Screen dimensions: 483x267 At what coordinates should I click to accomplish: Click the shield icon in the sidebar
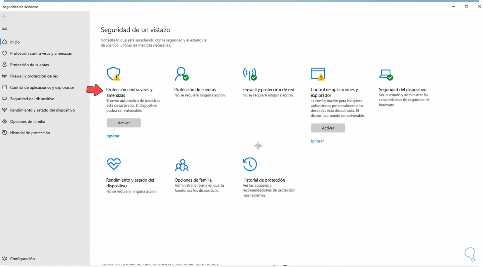[x=5, y=53]
